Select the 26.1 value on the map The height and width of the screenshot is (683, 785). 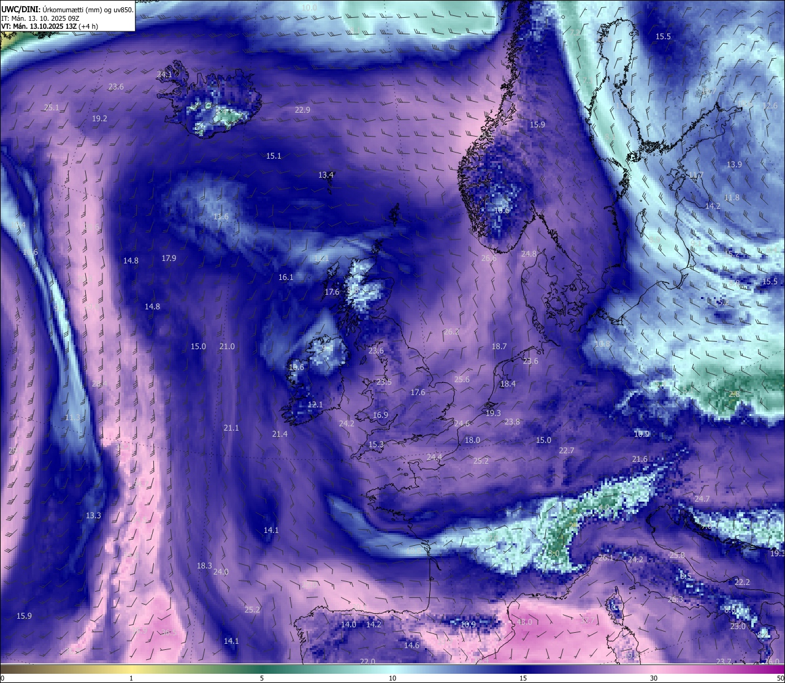coord(606,558)
